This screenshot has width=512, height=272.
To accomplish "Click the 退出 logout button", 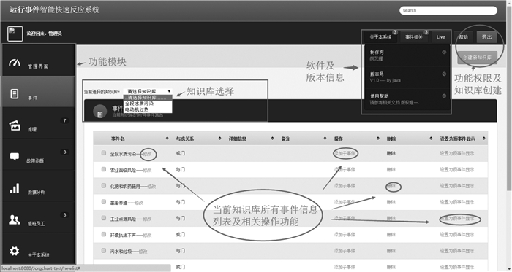I will (486, 37).
